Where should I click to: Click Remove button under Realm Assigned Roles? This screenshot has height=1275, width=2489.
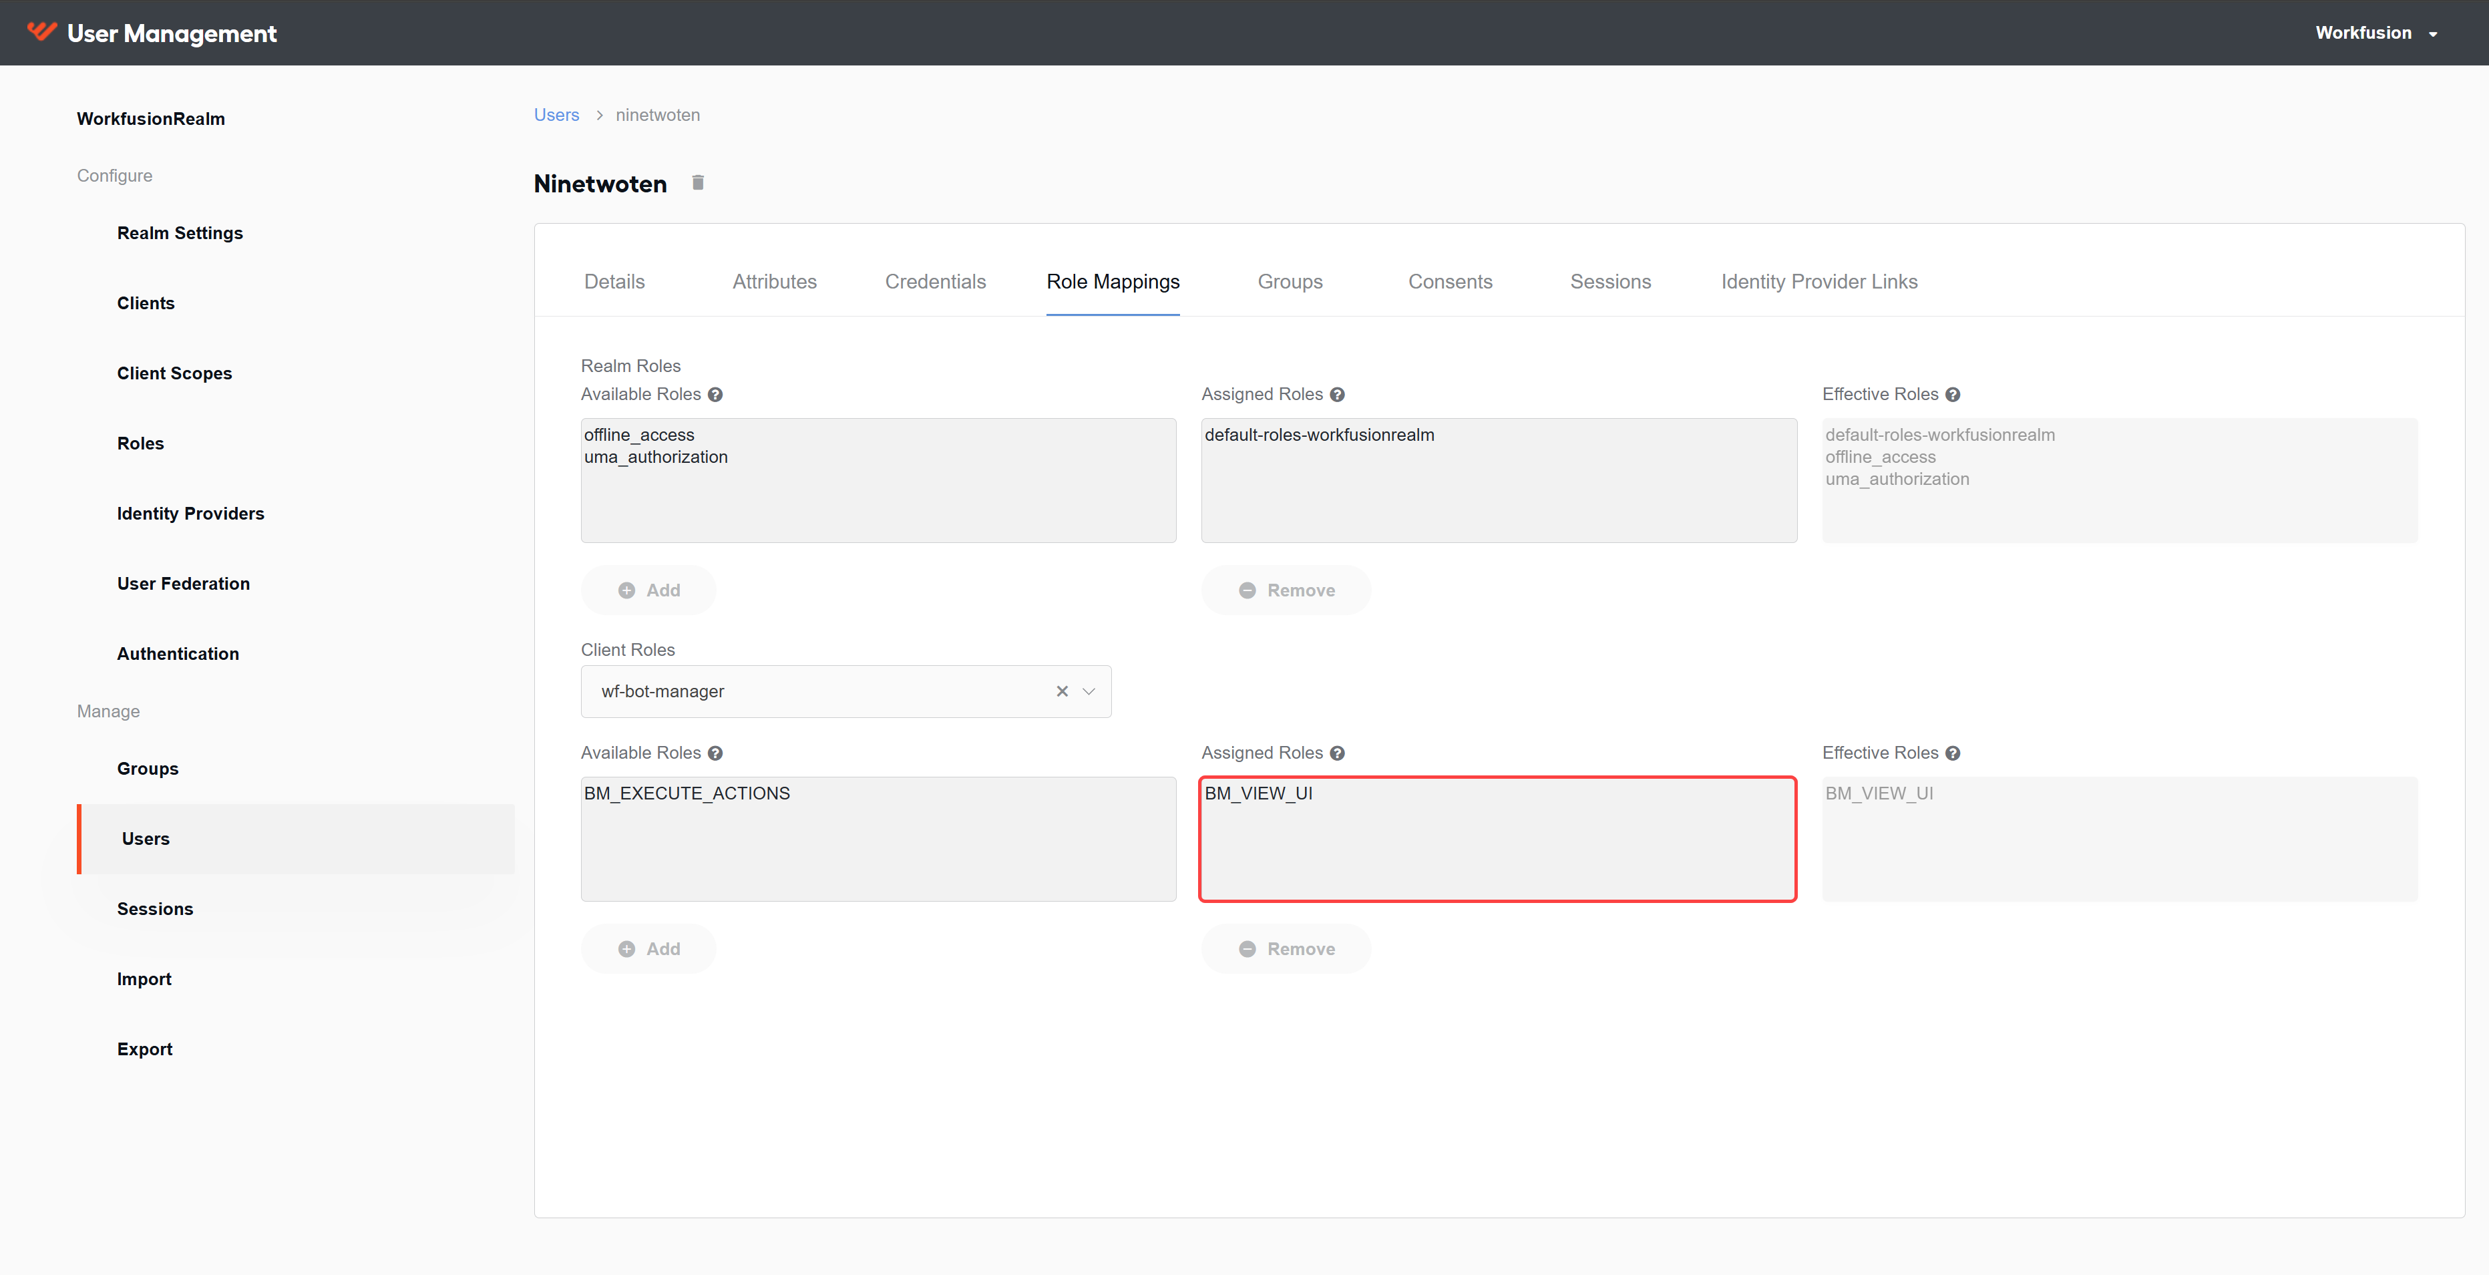pos(1286,590)
